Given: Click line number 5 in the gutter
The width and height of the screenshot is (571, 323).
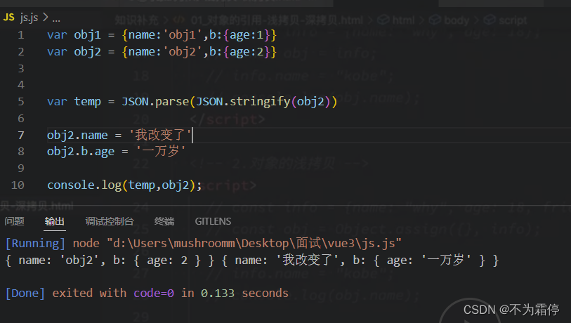Looking at the screenshot, I should coord(21,101).
